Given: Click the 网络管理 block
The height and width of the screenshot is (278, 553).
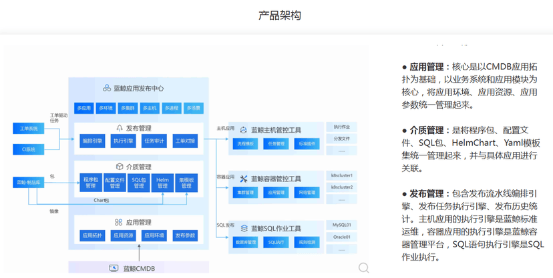Looking at the screenshot, I should coord(307,193).
